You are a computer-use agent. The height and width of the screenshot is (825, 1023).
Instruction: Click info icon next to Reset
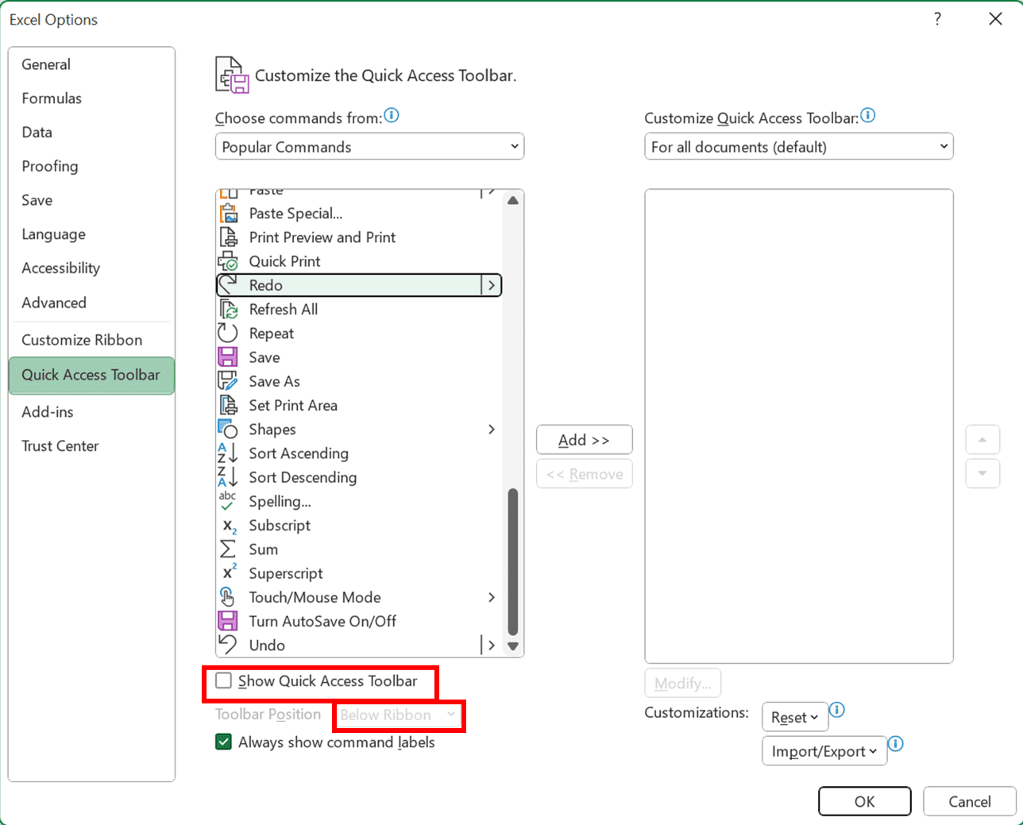[x=837, y=710]
